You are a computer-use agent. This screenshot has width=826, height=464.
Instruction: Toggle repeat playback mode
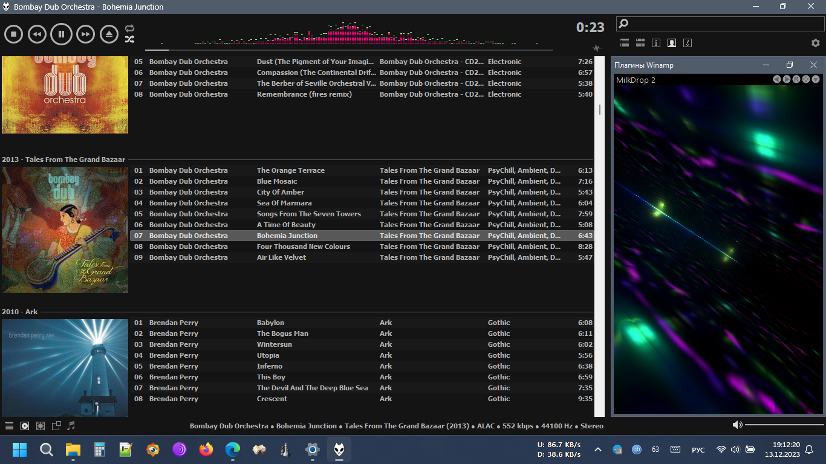(129, 28)
